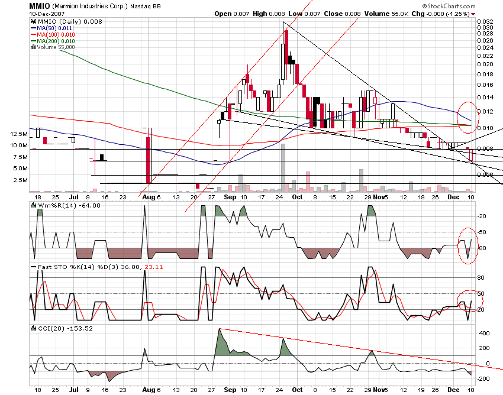The image size is (503, 395).
Task: Click the Dec label on price chart axis
Action: [x=453, y=197]
